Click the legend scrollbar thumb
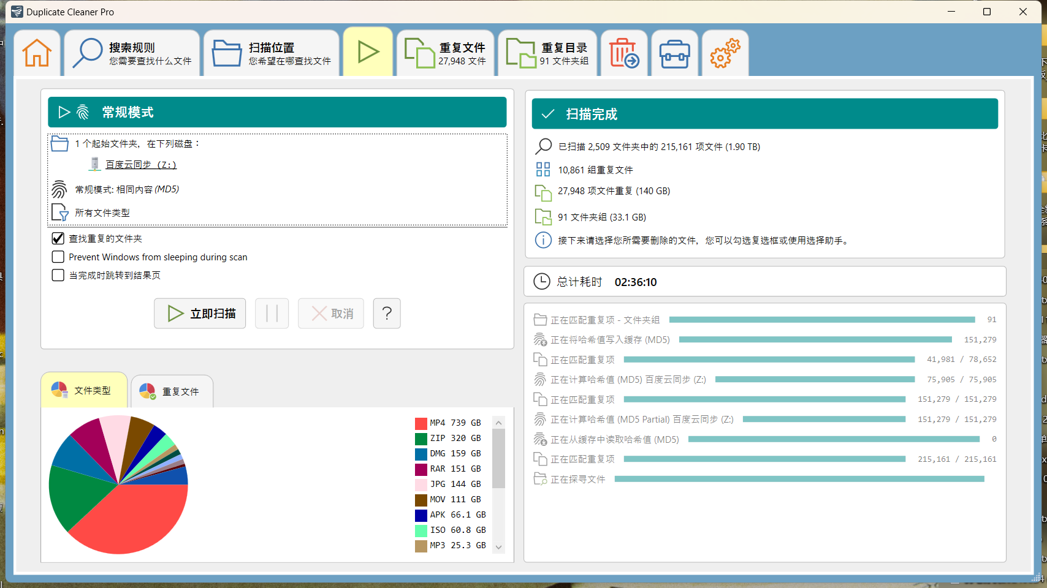 (499, 458)
